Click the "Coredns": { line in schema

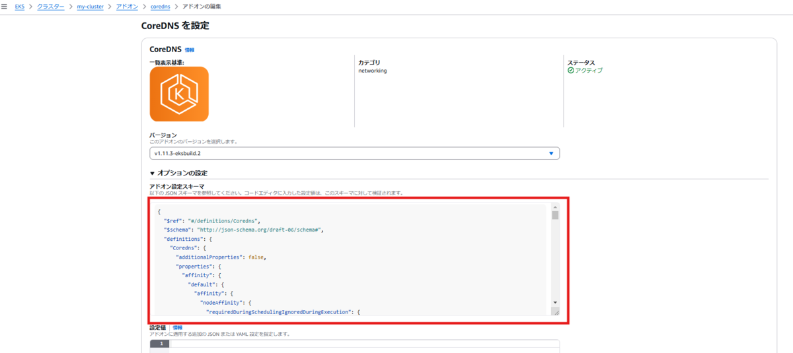tap(188, 248)
